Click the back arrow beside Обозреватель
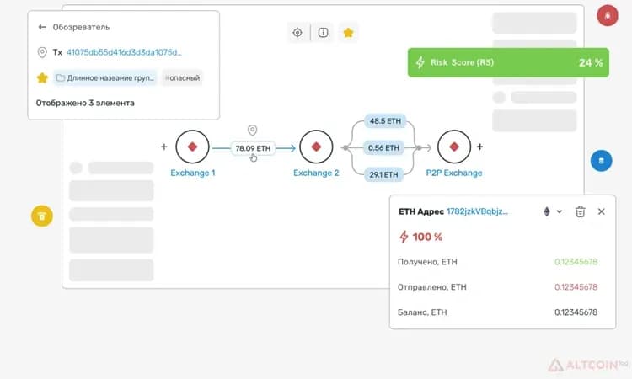The image size is (632, 379). tap(42, 27)
